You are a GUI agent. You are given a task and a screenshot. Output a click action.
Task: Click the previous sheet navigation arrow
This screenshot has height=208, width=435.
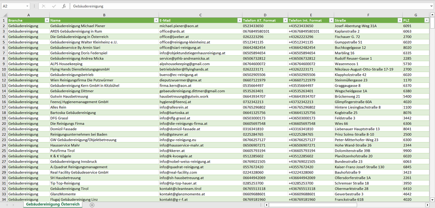point(6,205)
